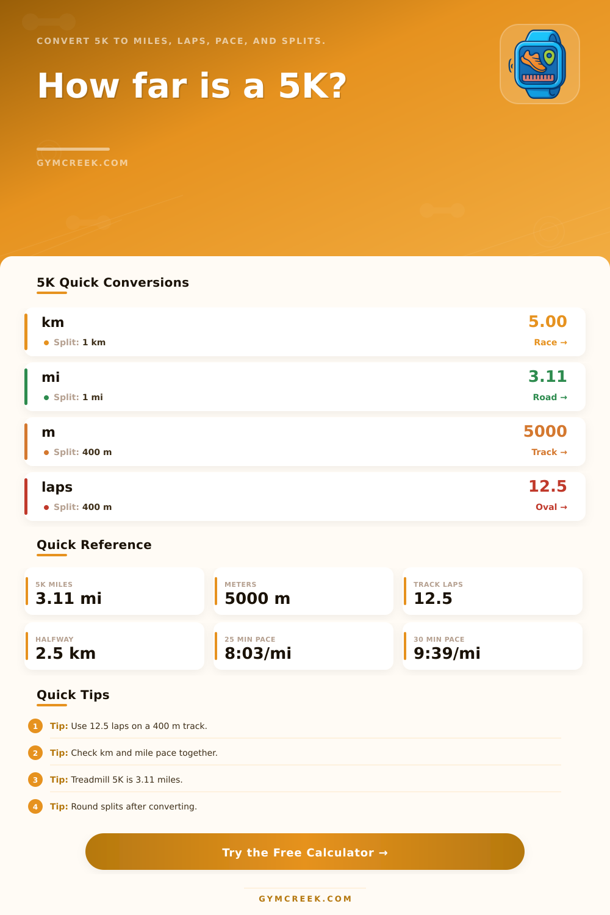Click the 'How far is a 5K?' title

click(192, 85)
